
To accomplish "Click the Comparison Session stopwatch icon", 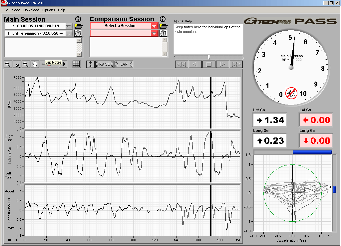I will pos(163,33).
